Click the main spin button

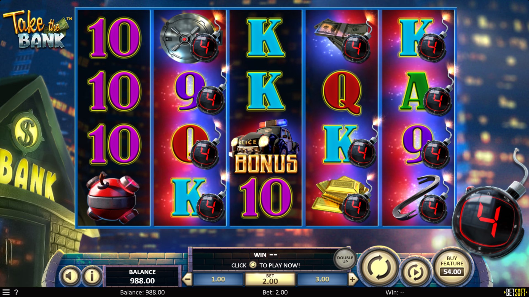coord(379,267)
